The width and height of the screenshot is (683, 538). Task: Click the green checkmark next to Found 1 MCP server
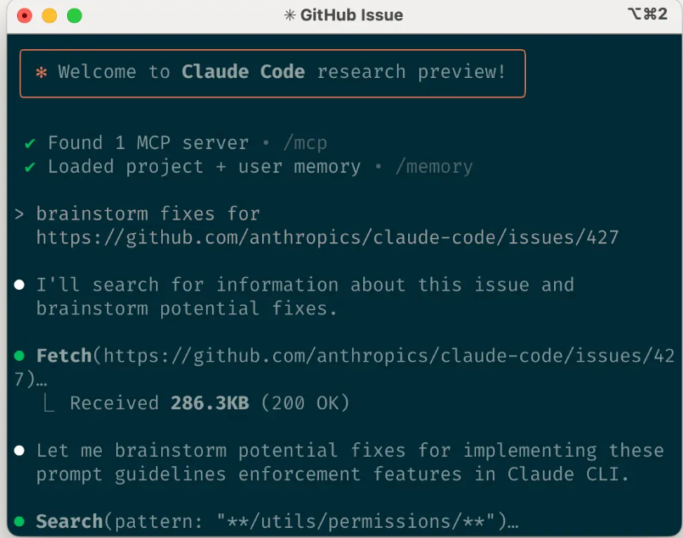pyautogui.click(x=31, y=143)
